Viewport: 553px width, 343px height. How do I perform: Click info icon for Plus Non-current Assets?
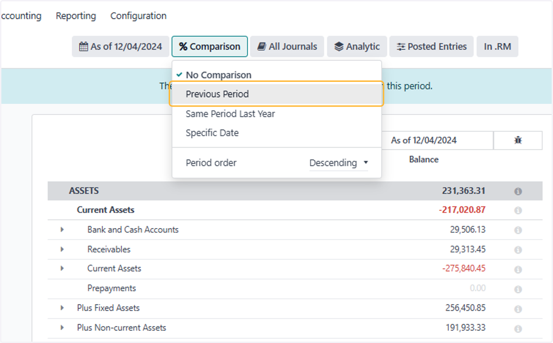pos(518,329)
